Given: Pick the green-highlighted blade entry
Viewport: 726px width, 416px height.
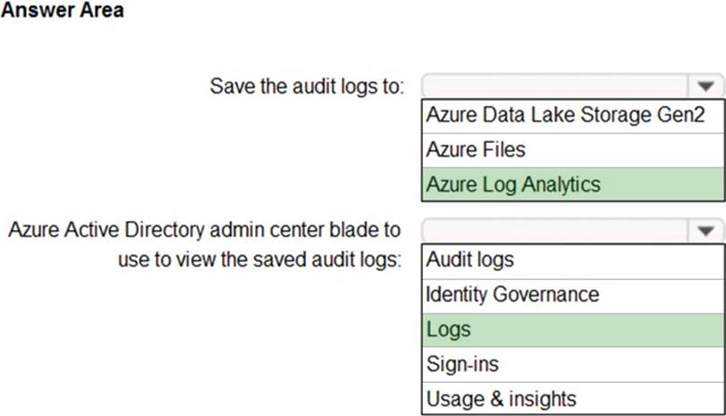Looking at the screenshot, I should [572, 329].
